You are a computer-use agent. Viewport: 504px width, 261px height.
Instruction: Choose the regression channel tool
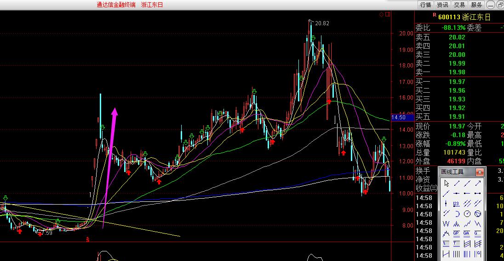click(467, 244)
